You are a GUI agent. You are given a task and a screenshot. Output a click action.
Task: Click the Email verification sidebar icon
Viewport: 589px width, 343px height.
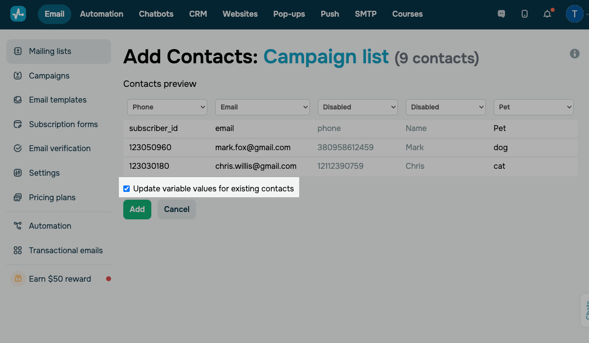18,148
